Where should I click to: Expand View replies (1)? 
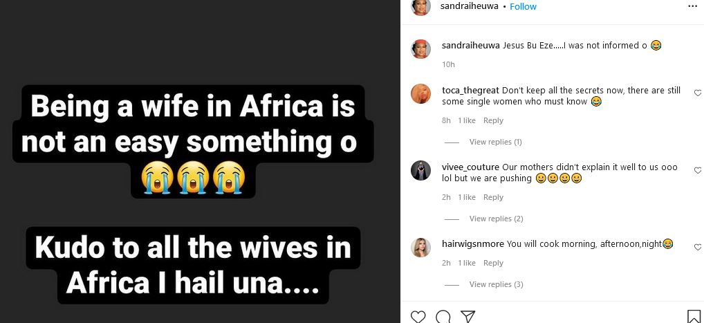[495, 142]
